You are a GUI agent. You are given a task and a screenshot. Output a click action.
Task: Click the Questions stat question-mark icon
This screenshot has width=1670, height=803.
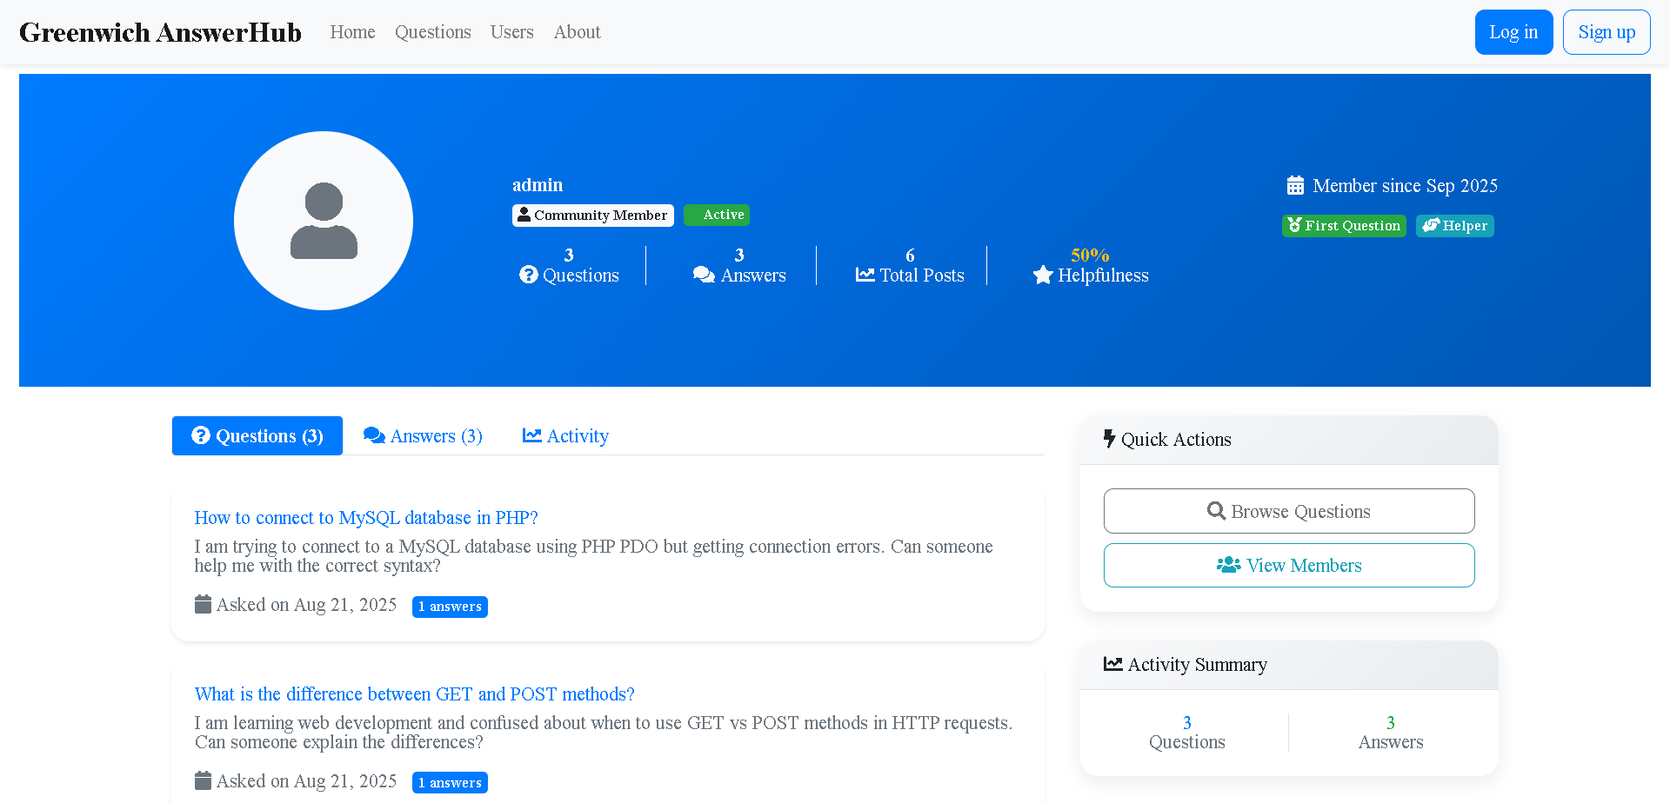pyautogui.click(x=529, y=274)
